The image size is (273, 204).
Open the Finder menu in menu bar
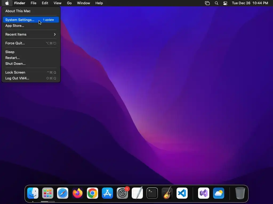click(x=20, y=3)
